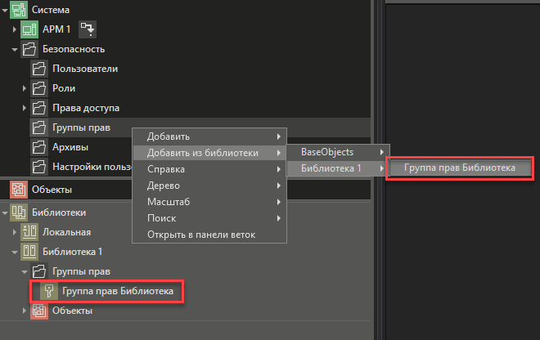
Task: Expand the АРМ 1 node
Action: click(15, 29)
